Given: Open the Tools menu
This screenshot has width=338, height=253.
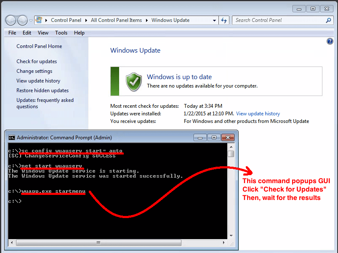Looking at the screenshot, I should pyautogui.click(x=61, y=32).
